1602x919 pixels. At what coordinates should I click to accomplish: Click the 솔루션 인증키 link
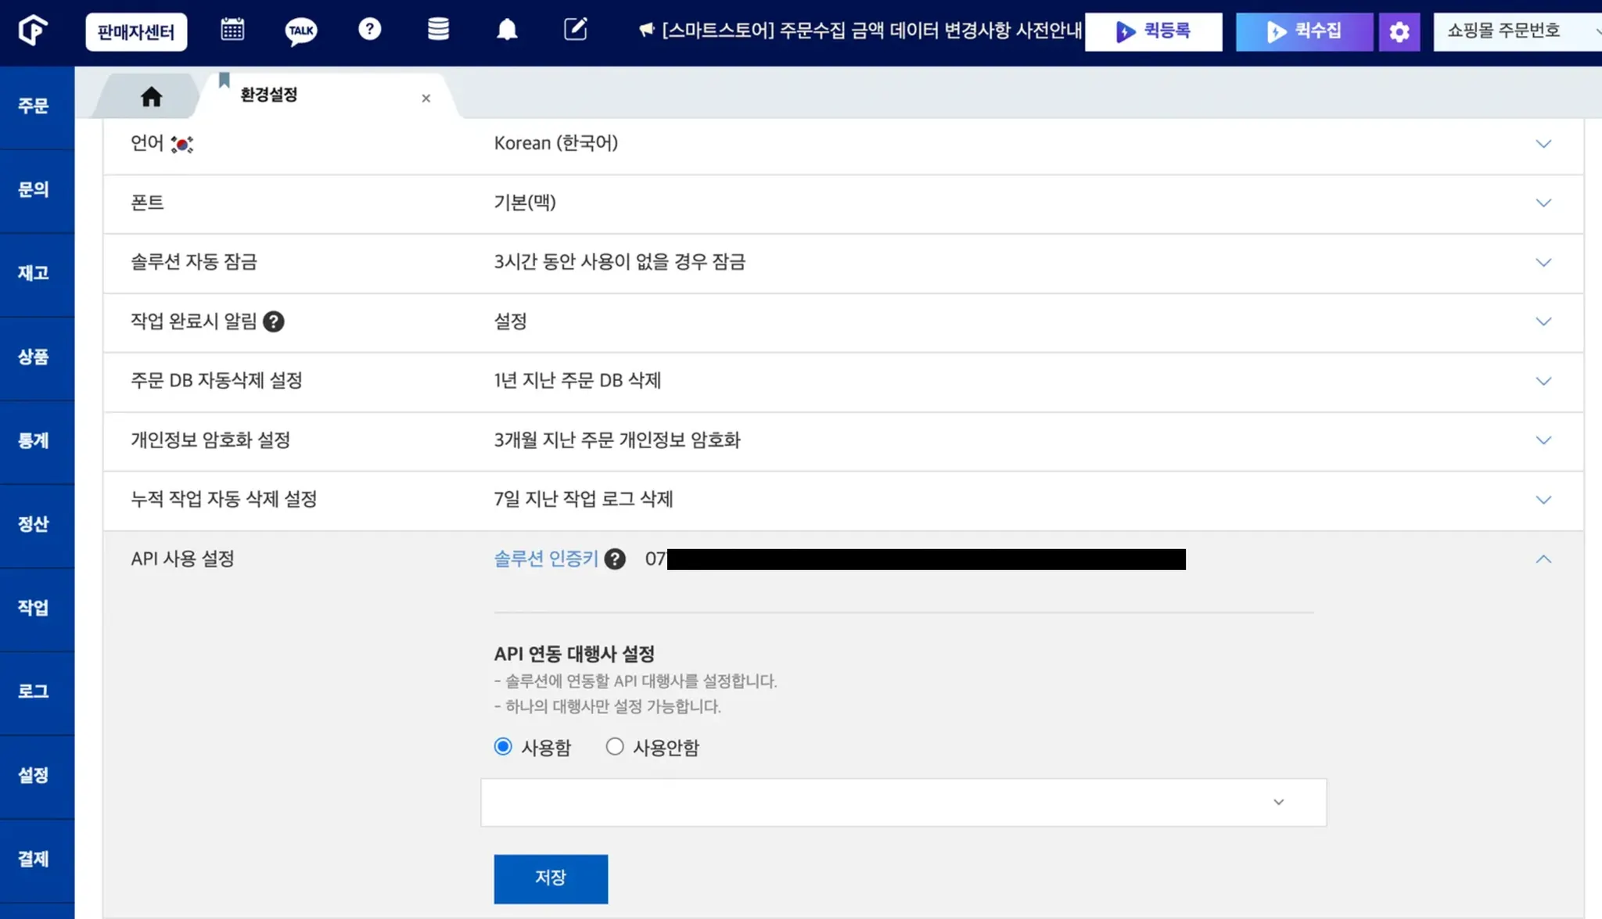545,558
